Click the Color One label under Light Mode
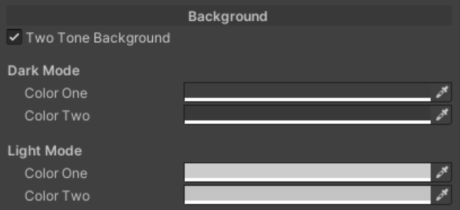 pos(56,173)
